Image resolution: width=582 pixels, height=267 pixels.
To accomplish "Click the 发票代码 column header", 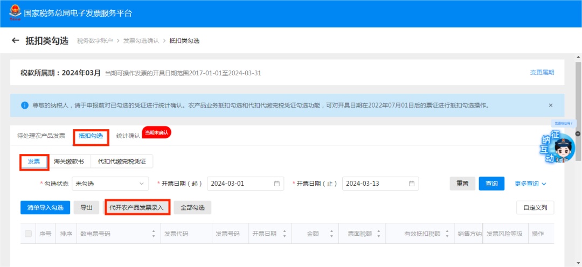I will (x=176, y=234).
